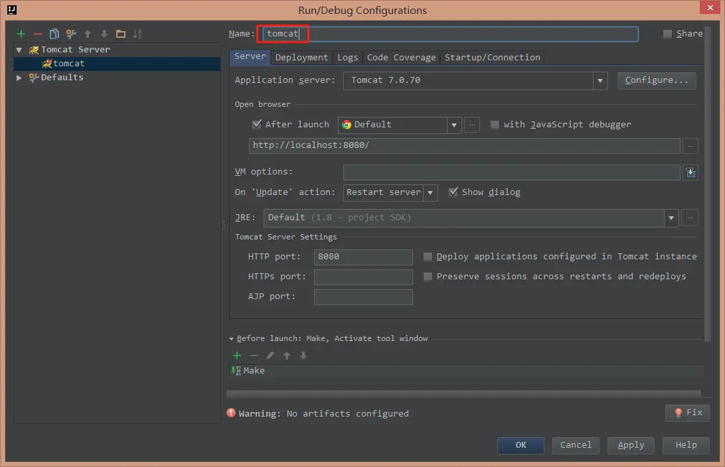Open the browser Default dropdown
This screenshot has width=725, height=467.
click(453, 125)
